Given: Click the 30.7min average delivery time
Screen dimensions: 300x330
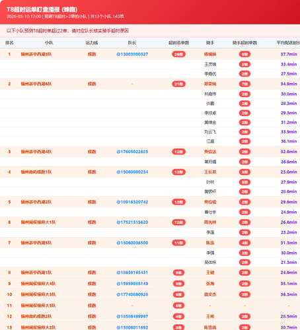Looking at the screenshot, I should tap(289, 327).
